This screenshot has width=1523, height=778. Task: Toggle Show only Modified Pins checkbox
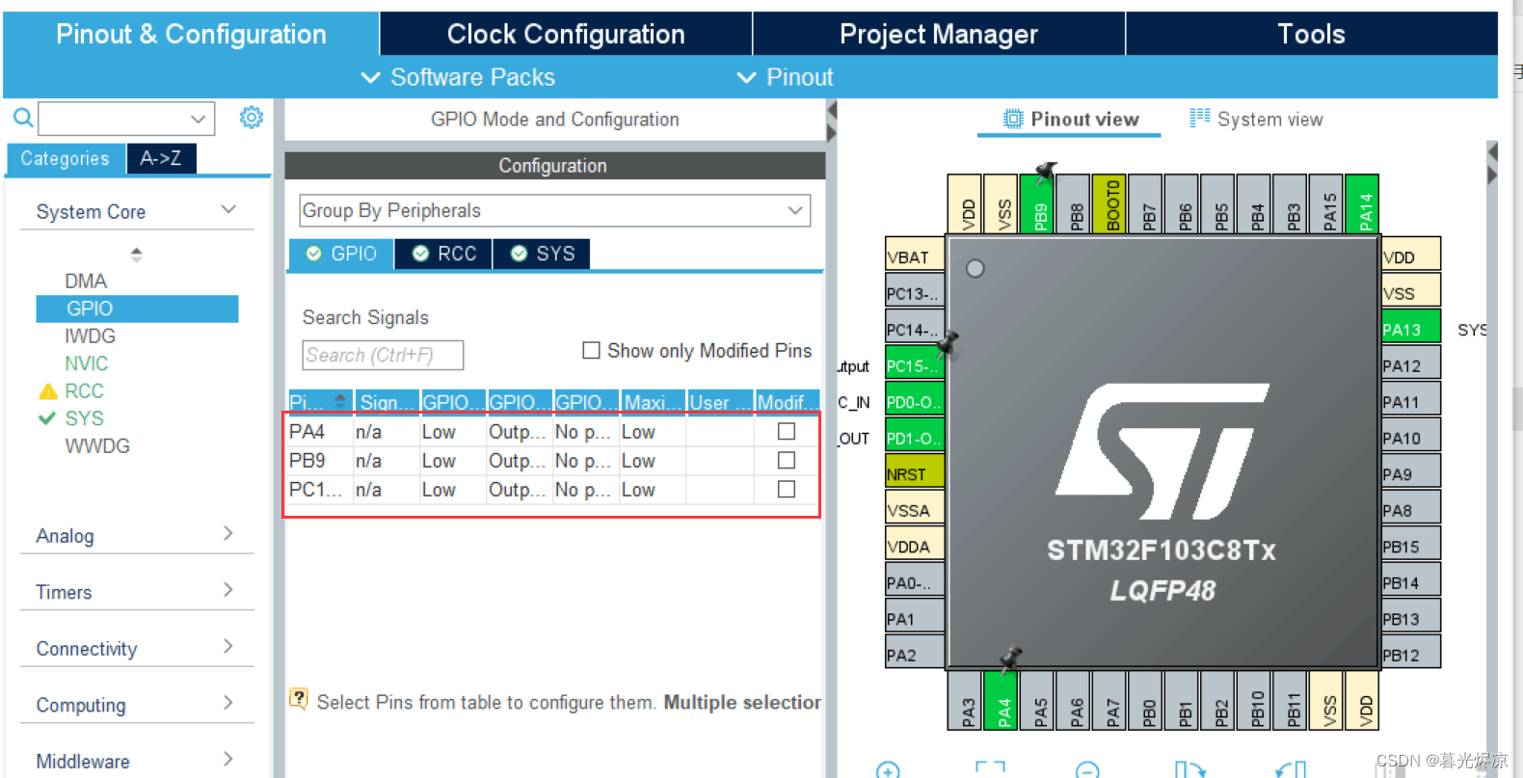click(591, 350)
